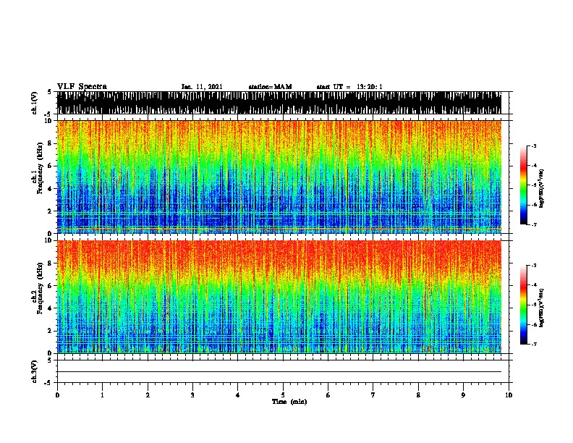Click time axis tick label "5"

tap(283, 395)
